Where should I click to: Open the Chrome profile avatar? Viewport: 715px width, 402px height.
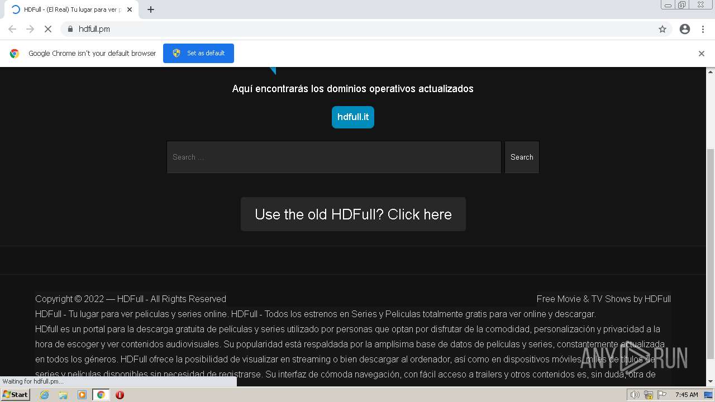[685, 29]
